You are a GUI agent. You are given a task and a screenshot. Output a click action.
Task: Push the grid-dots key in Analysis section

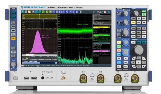(x=144, y=28)
